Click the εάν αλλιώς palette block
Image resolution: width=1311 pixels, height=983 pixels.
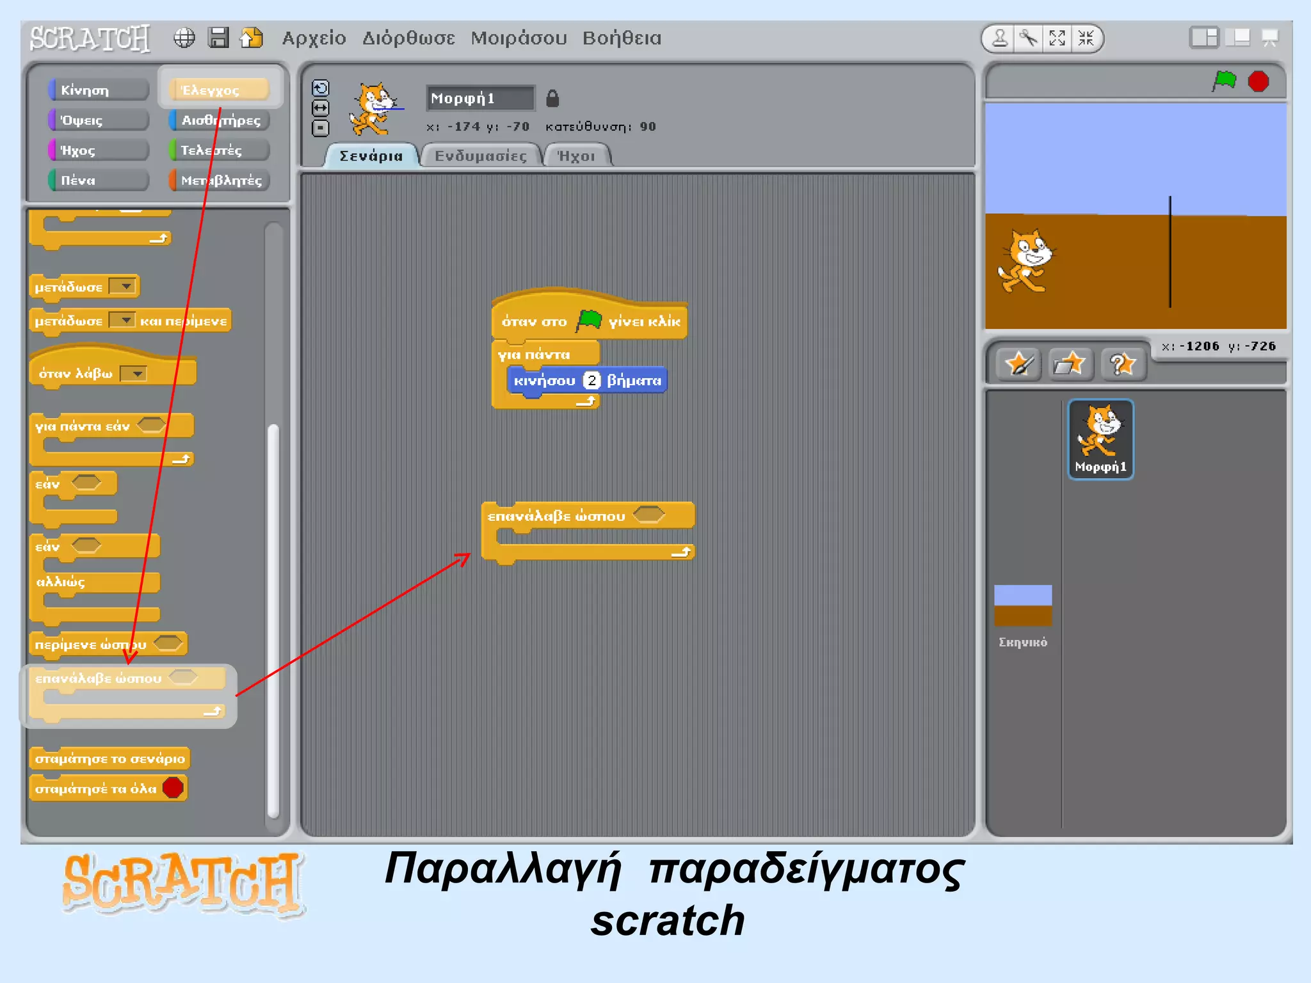click(95, 579)
